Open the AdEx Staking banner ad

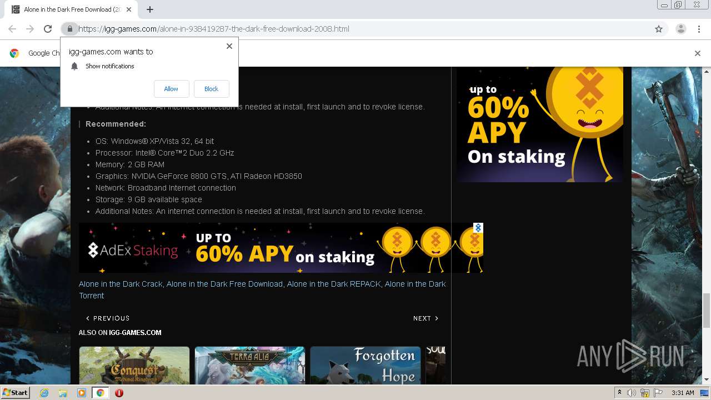click(x=281, y=248)
